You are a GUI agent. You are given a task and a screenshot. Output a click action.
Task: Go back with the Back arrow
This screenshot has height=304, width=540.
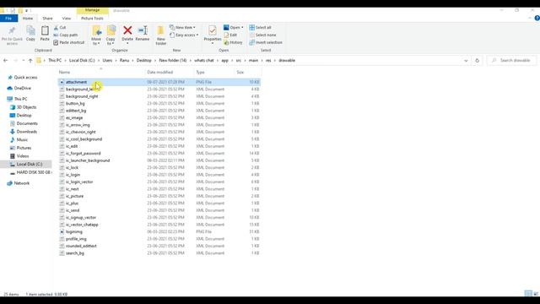pyautogui.click(x=6, y=60)
